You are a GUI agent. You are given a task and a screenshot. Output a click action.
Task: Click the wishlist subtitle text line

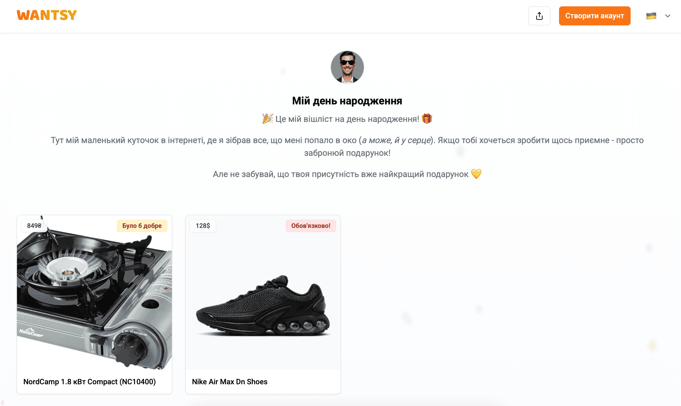347,119
